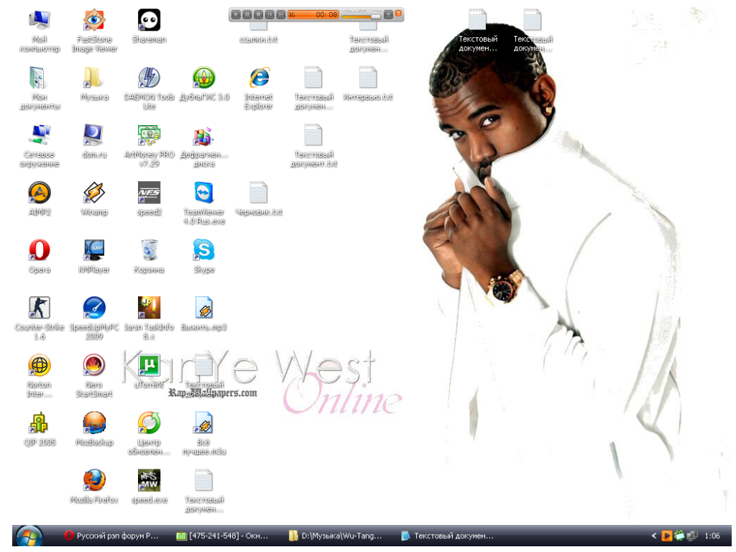The width and height of the screenshot is (736, 552).
Task: Pause playback in the mini player
Action: click(247, 14)
